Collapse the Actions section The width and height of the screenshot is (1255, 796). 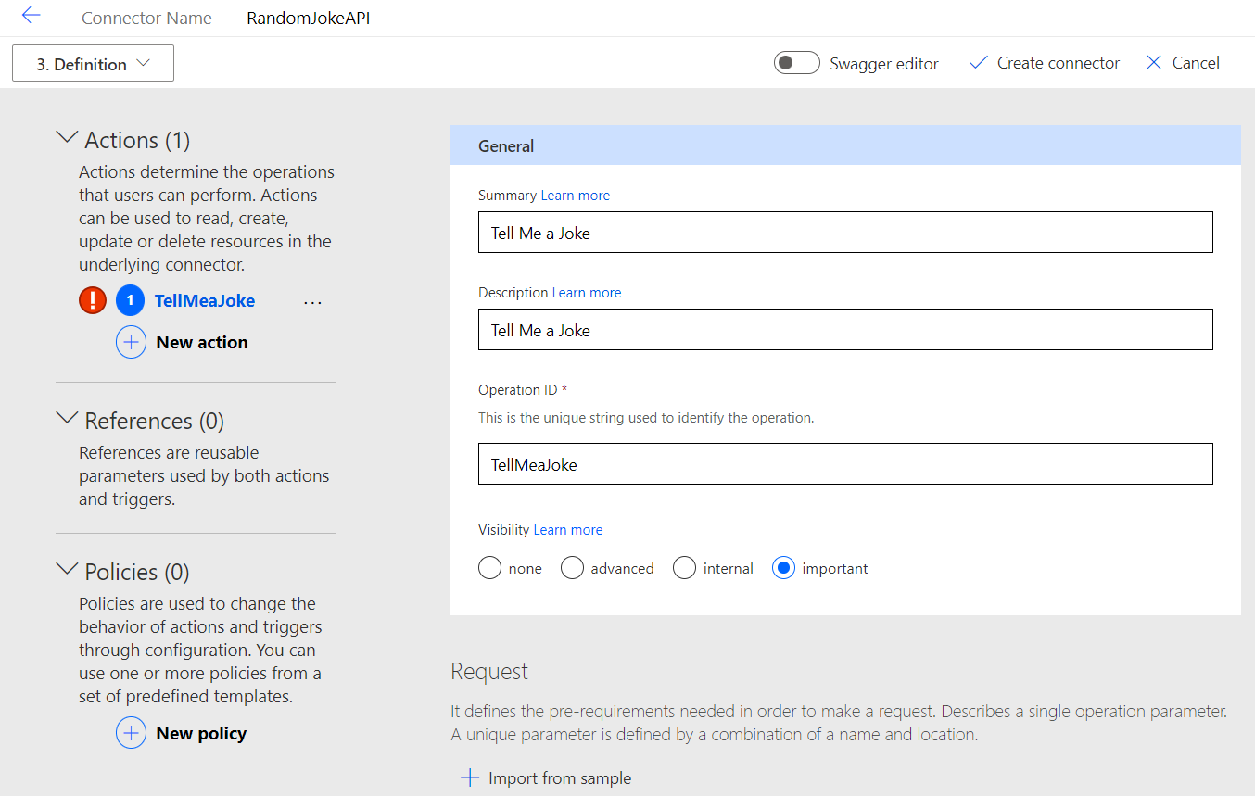pos(67,138)
